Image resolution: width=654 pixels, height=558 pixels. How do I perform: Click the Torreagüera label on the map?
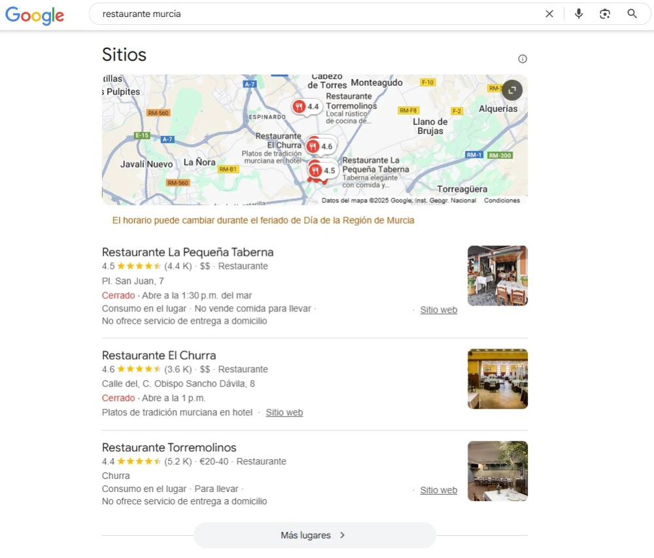[462, 189]
